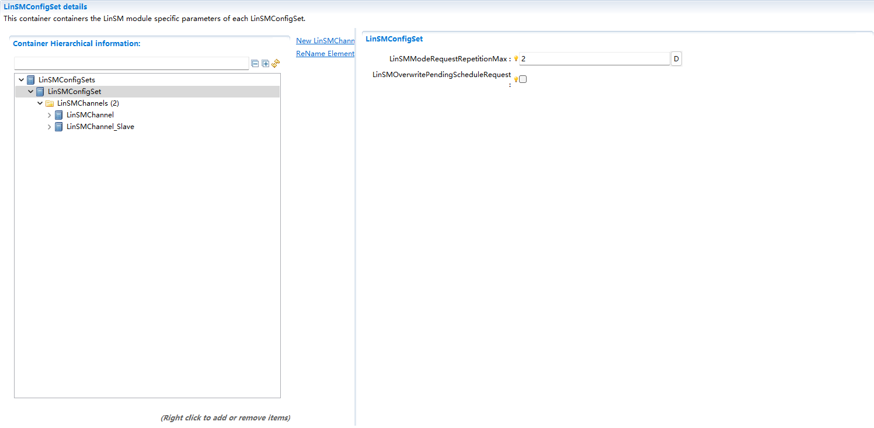Click the LinSMChannels folder icon

point(49,103)
